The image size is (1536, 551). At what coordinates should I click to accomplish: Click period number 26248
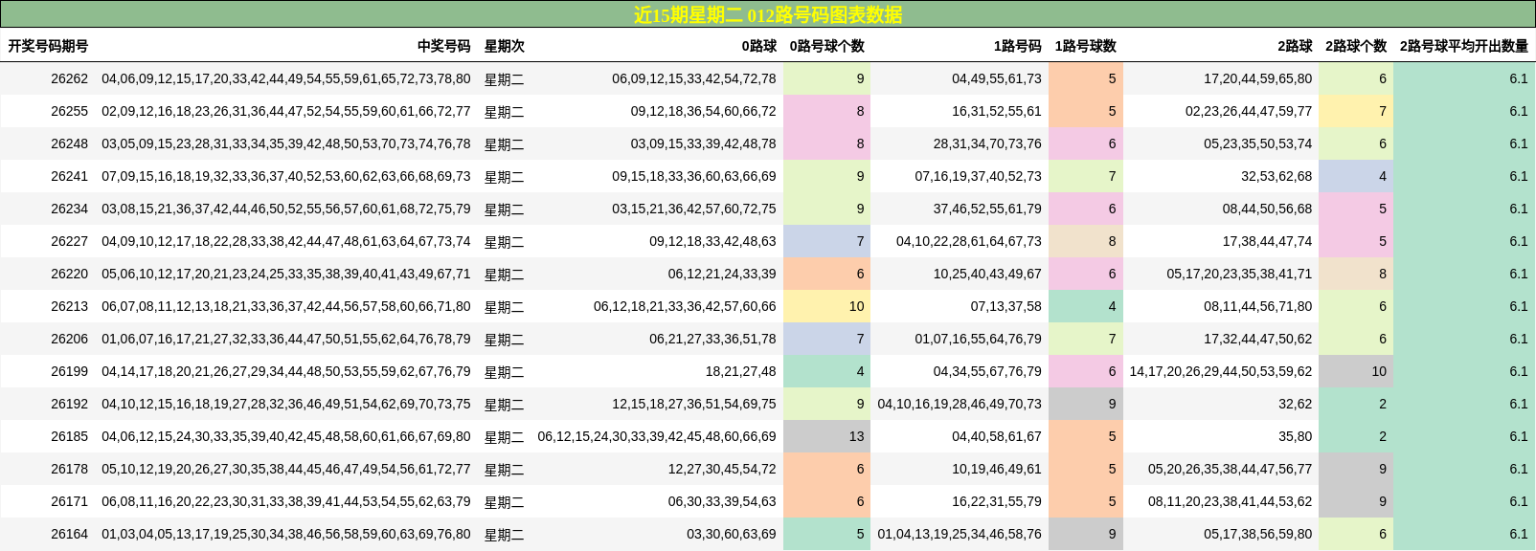[x=69, y=143]
